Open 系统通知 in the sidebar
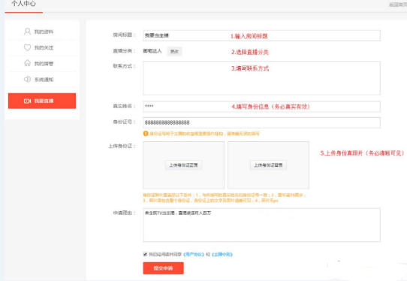 [x=42, y=80]
